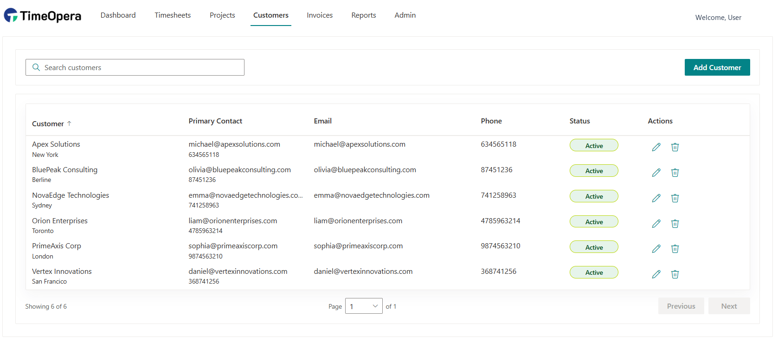Screen dimensions: 778x343
Task: Delete the PrimeAxis Corp customer
Action: 675,249
